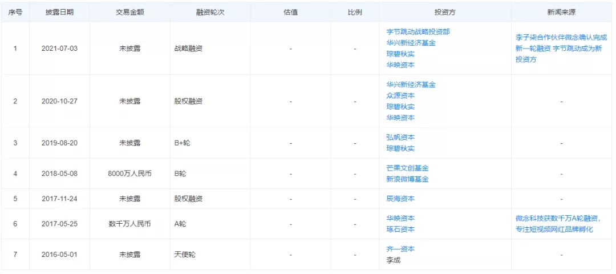Select round cell A轮

tap(180, 224)
